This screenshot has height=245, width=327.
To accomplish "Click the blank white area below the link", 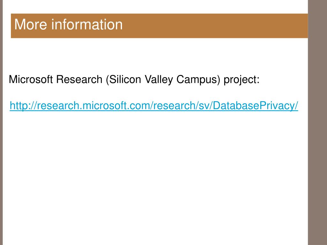I will coord(154,177).
